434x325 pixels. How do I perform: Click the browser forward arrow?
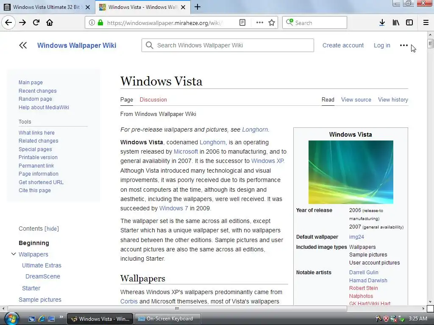[22, 22]
